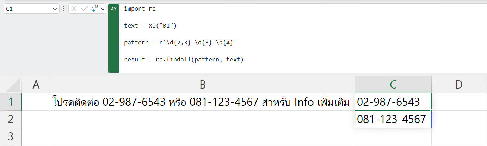Click the Python output type icon

click(94, 9)
